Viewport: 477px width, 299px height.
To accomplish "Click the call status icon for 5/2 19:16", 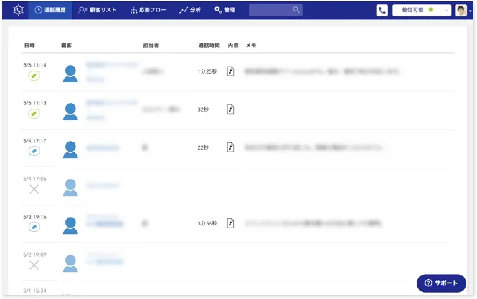I will [34, 227].
